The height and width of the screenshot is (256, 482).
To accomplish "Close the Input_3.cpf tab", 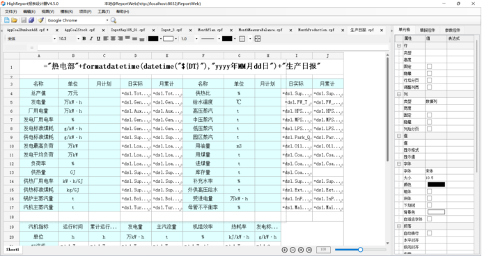I will [190, 30].
